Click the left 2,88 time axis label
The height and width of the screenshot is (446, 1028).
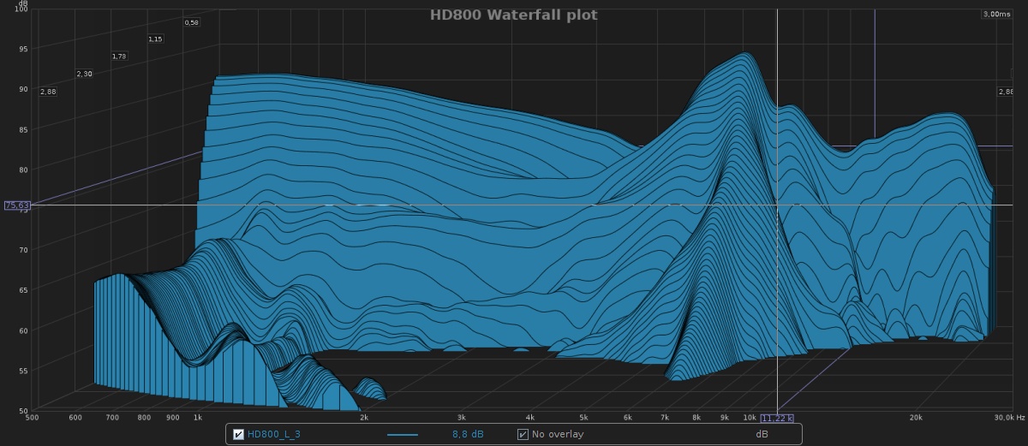click(48, 91)
